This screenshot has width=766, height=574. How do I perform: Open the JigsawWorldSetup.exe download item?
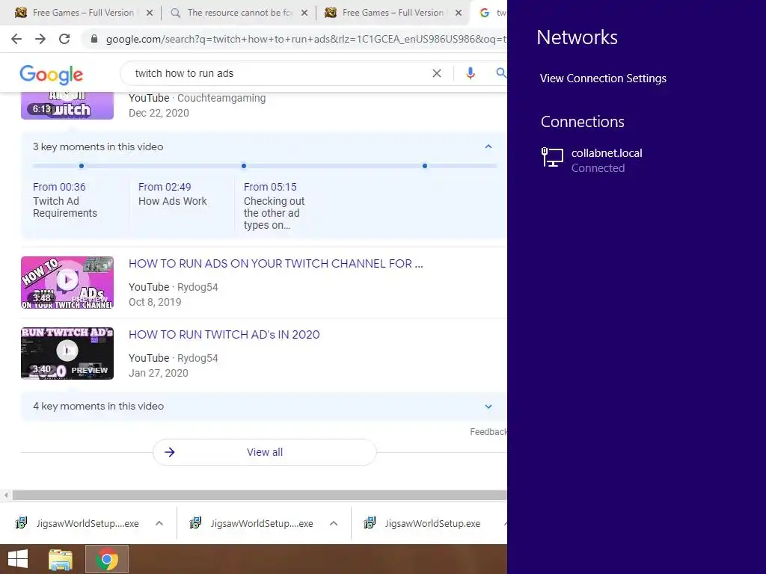423,523
